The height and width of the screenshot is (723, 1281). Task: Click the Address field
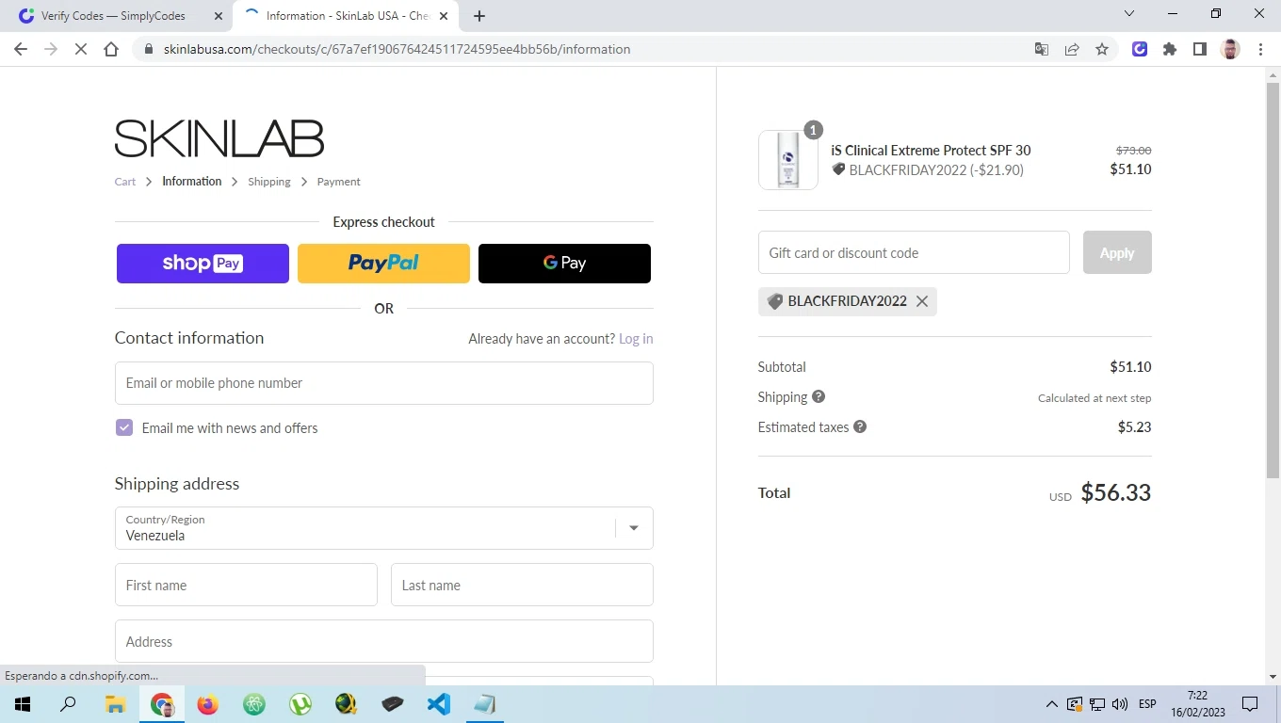click(x=383, y=641)
